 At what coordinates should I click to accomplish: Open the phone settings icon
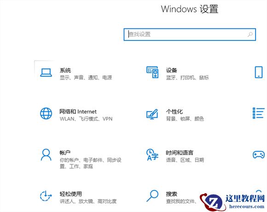point(259,72)
